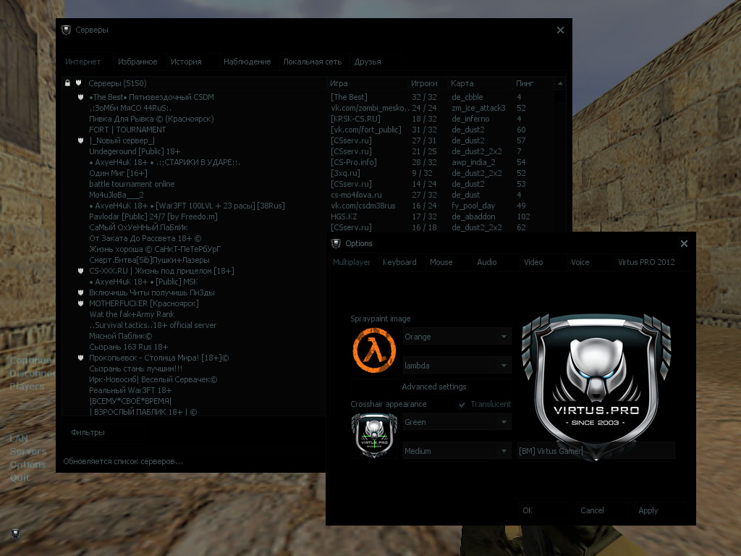Open the Orange spraypaint color dropdown
Screen dimensions: 741x556
click(457, 337)
